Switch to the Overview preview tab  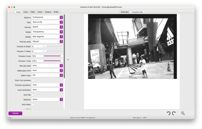point(125,12)
